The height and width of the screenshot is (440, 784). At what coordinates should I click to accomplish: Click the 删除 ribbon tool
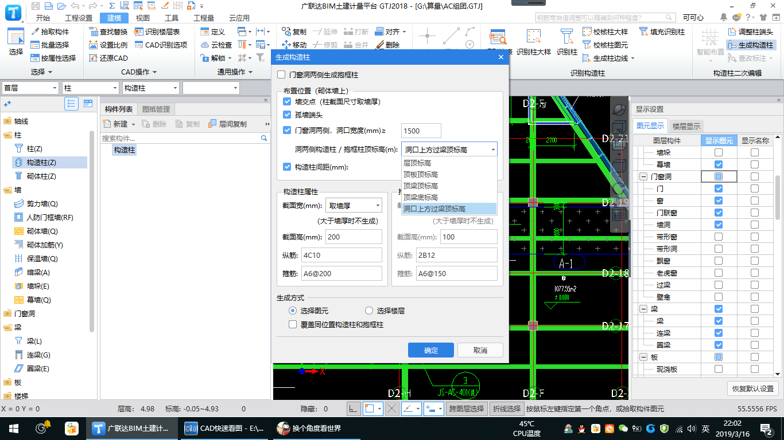[387, 45]
